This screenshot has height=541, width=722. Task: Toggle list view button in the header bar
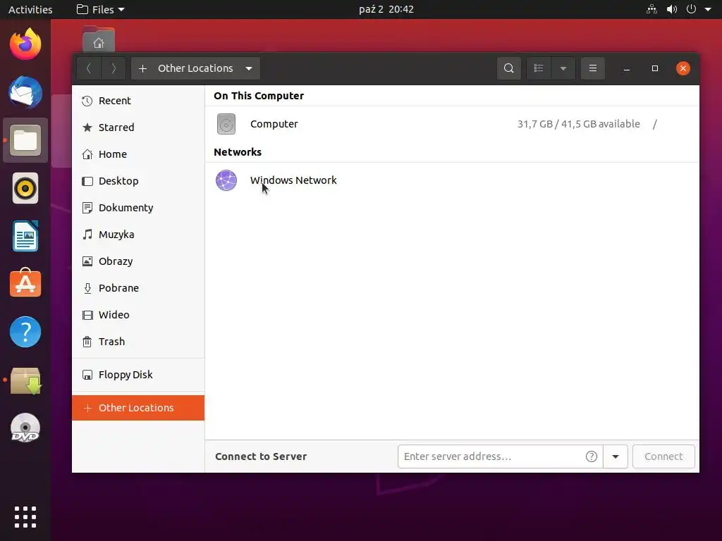point(539,68)
